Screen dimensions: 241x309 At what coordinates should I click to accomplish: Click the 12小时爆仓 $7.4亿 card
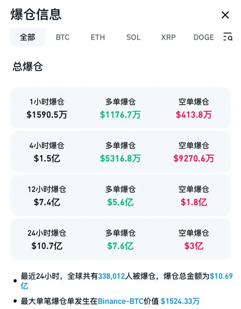tap(47, 195)
